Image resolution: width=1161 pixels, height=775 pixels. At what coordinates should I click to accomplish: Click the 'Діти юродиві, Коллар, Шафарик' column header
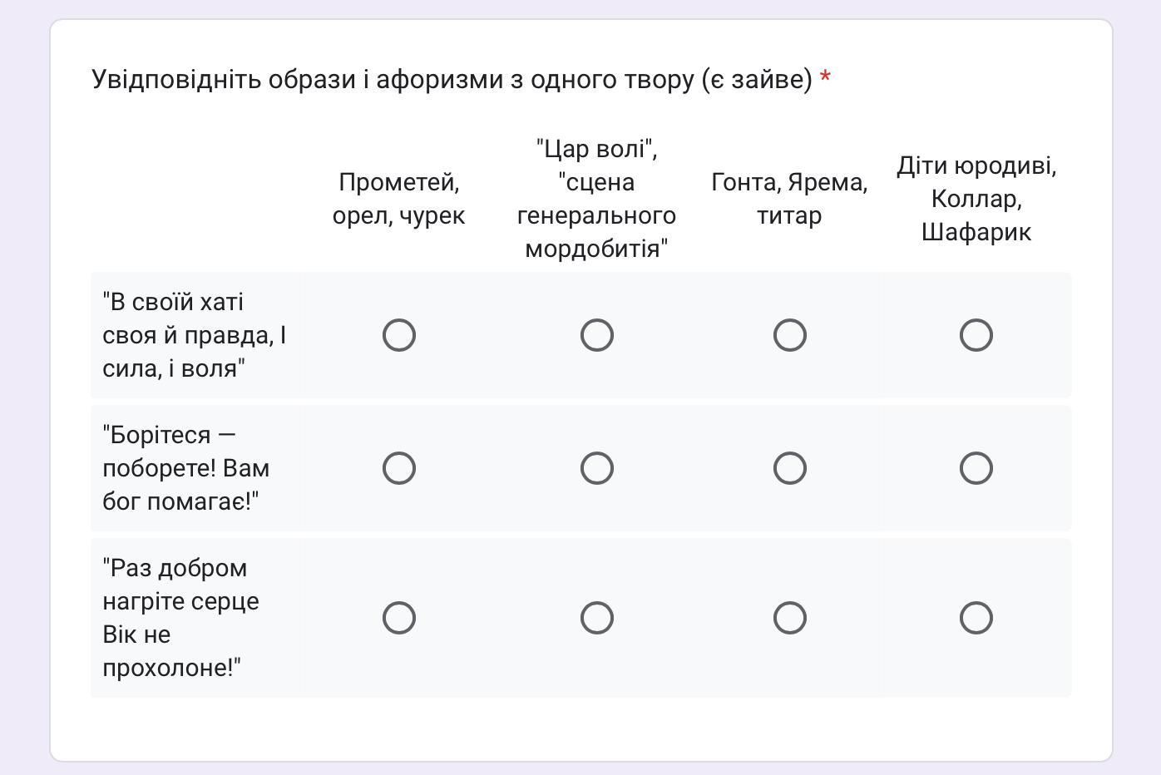pyautogui.click(x=976, y=199)
